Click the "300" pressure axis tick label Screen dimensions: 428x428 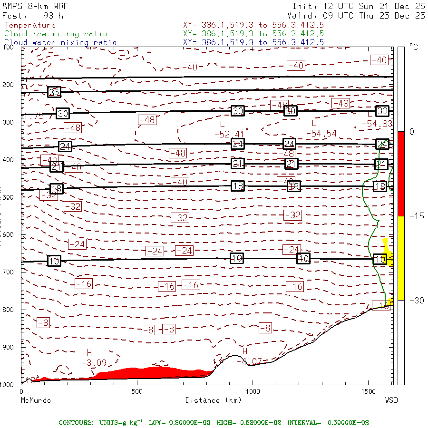coord(8,122)
